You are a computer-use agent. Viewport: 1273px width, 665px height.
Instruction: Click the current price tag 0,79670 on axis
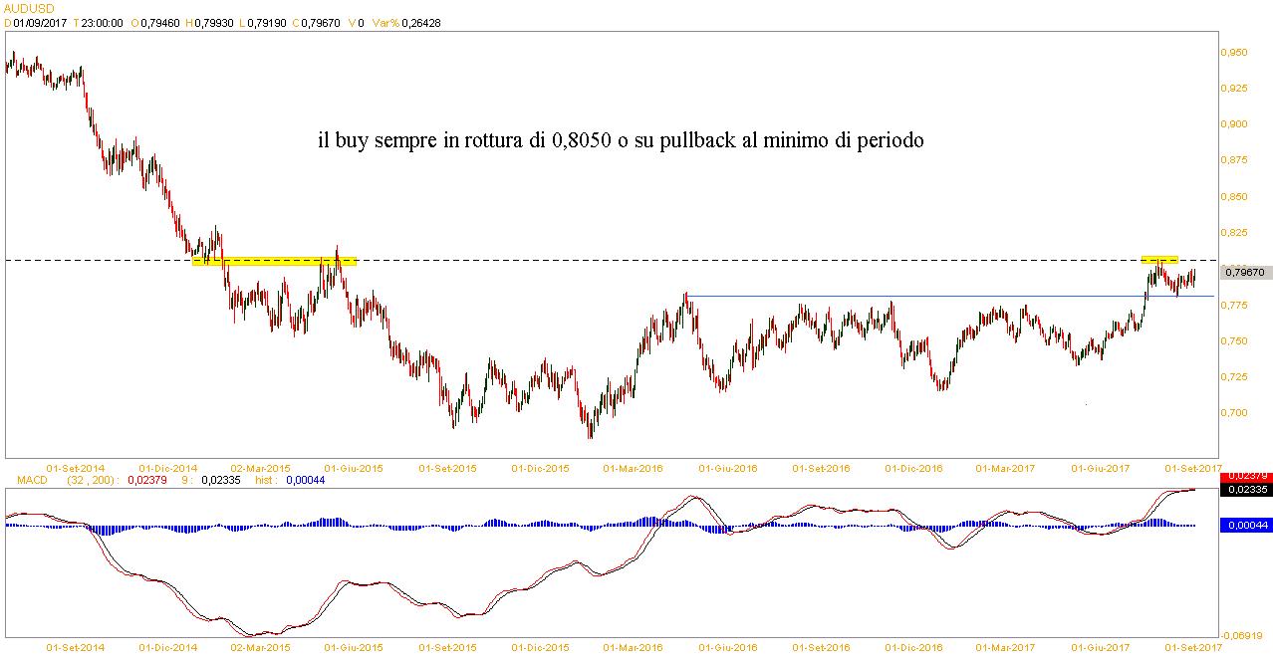pos(1244,272)
